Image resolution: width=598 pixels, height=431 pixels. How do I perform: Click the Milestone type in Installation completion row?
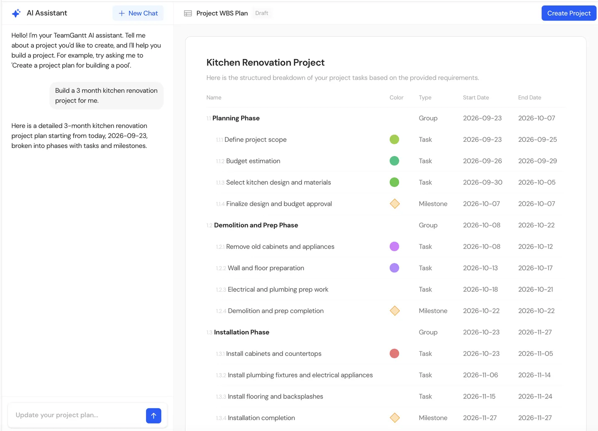pyautogui.click(x=433, y=418)
